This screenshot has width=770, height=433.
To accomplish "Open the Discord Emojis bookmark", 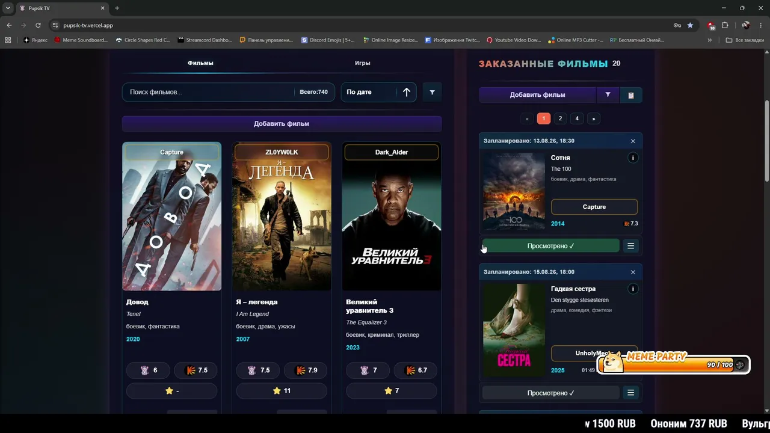I will (x=328, y=40).
